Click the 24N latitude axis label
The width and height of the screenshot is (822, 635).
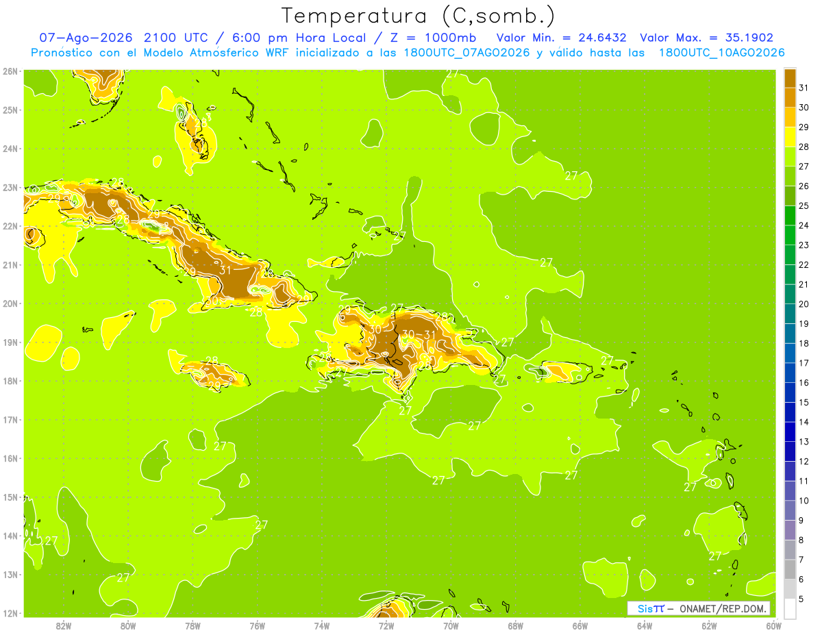point(10,148)
